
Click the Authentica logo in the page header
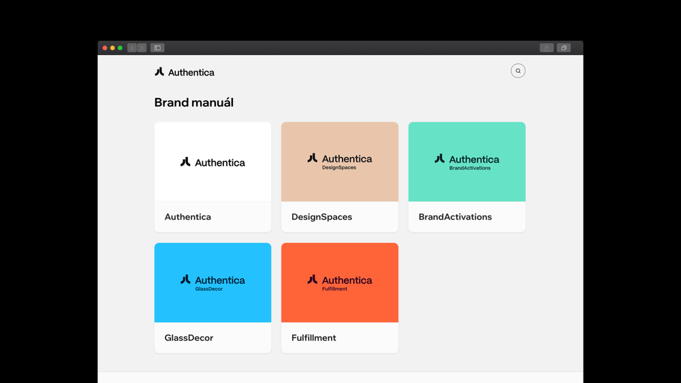(x=185, y=72)
